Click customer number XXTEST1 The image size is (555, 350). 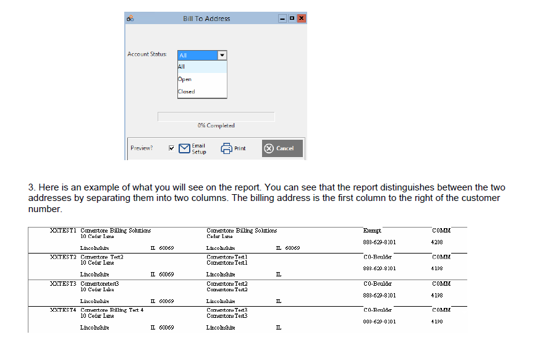pos(63,231)
